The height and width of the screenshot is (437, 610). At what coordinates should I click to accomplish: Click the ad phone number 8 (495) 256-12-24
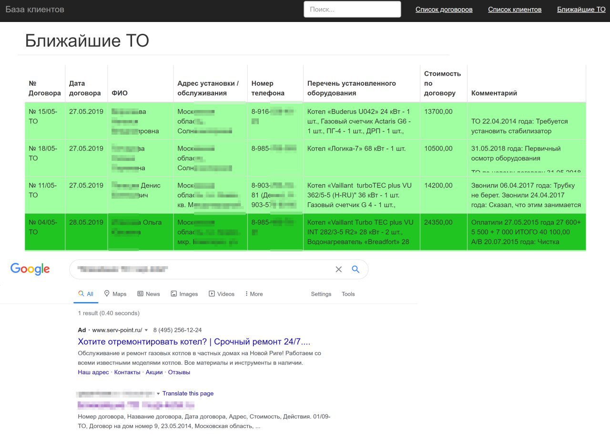[x=177, y=330]
